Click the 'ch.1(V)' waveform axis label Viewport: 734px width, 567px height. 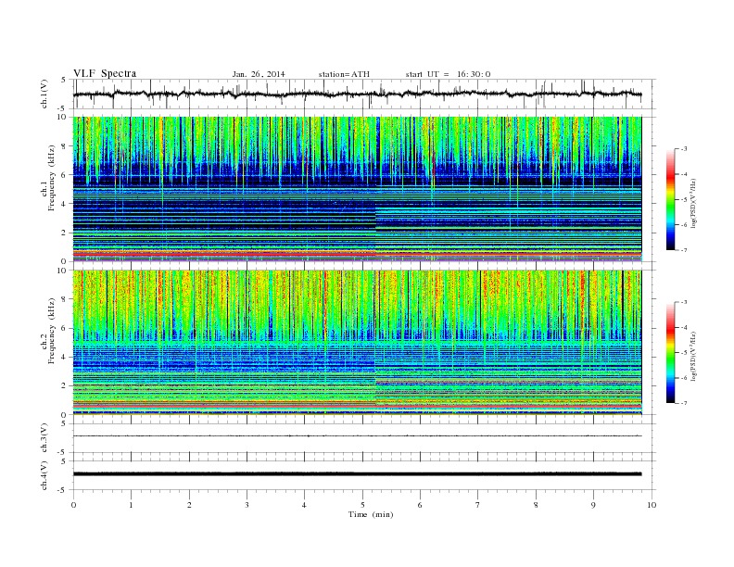44,94
